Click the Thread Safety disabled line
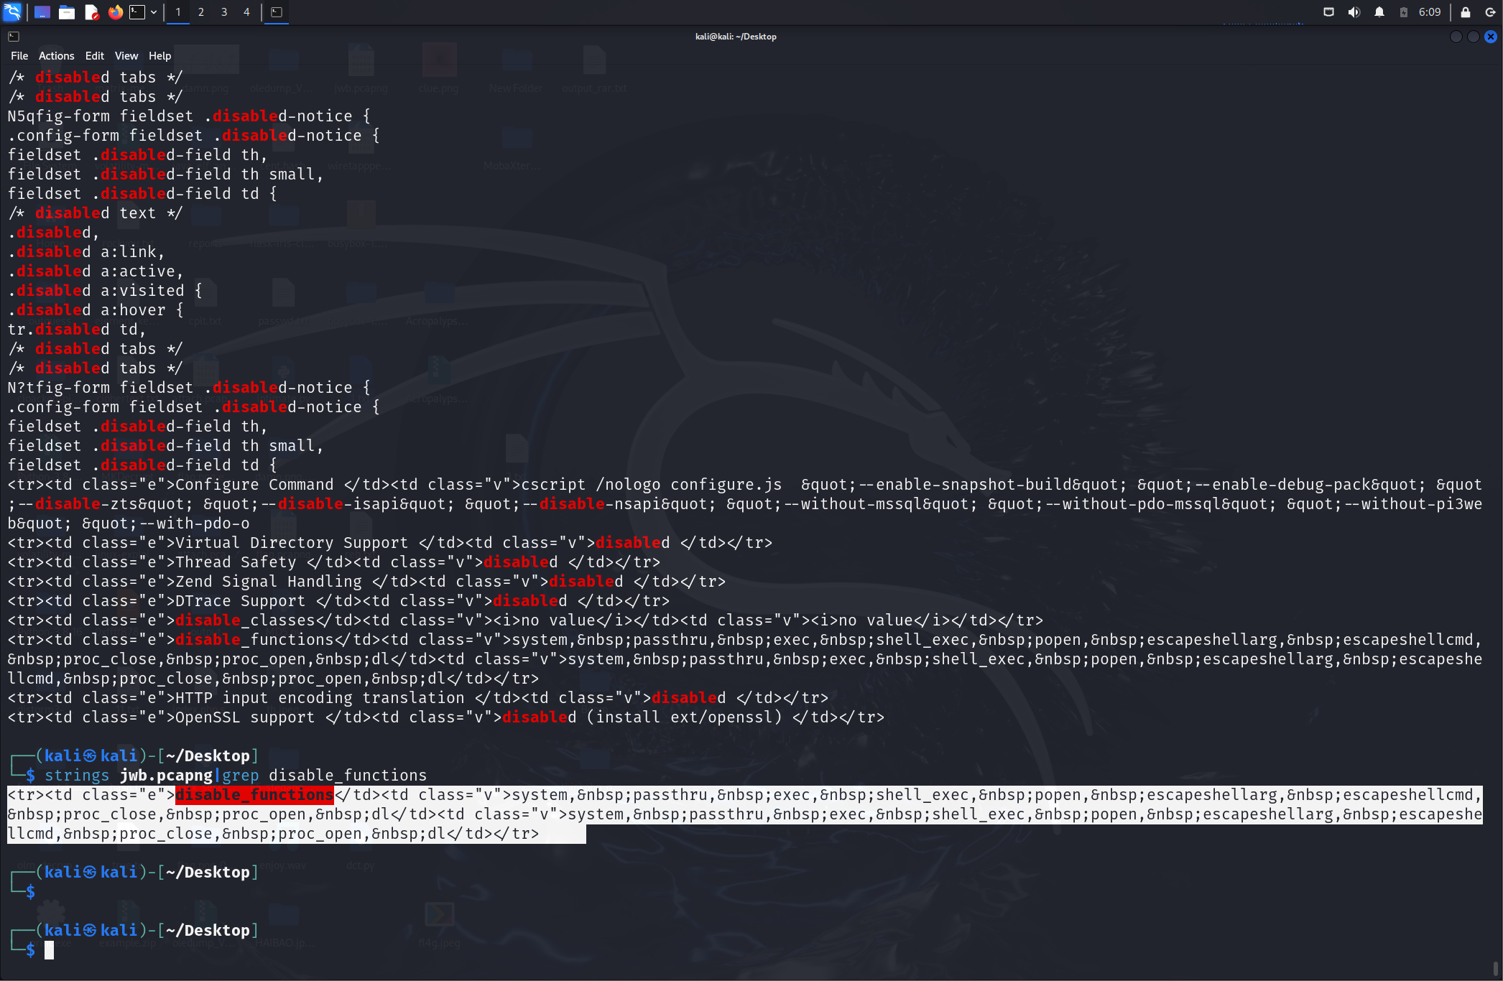 (x=334, y=562)
